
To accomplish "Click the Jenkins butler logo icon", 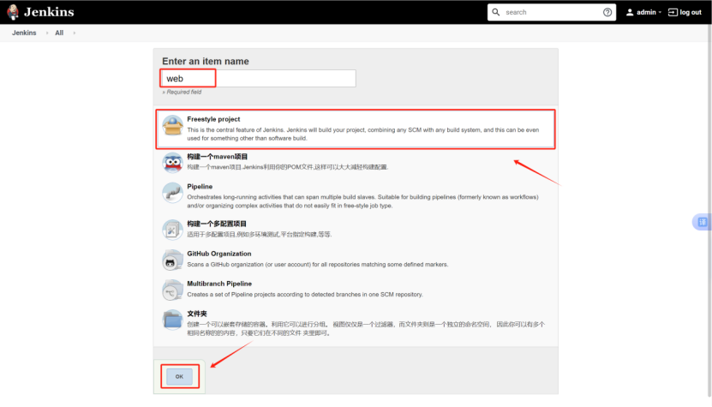I will pyautogui.click(x=13, y=12).
